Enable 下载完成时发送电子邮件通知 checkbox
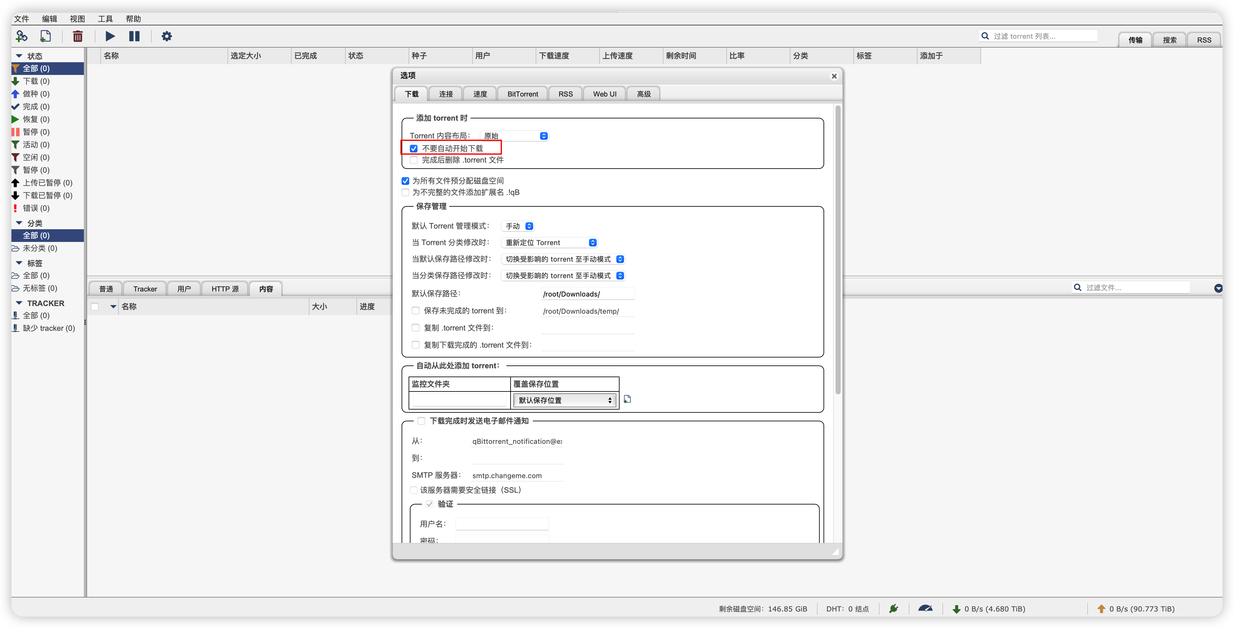Viewport: 1234px width, 628px height. 421,421
